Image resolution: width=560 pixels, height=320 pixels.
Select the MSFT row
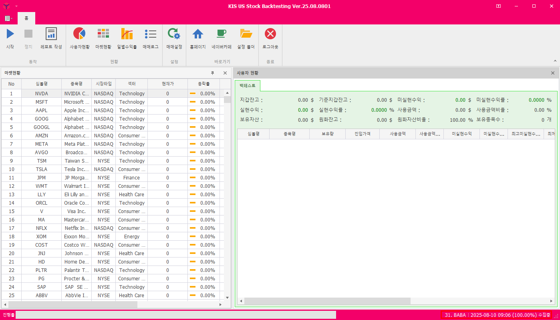[x=112, y=102]
